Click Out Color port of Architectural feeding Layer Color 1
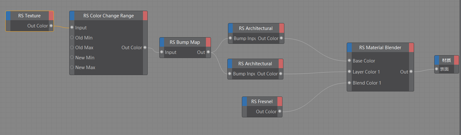This screenshot has height=135, width=461. coord(281,74)
